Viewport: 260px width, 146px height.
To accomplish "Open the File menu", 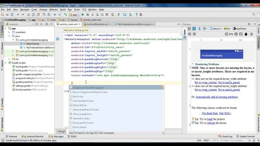I will (x=3, y=10).
